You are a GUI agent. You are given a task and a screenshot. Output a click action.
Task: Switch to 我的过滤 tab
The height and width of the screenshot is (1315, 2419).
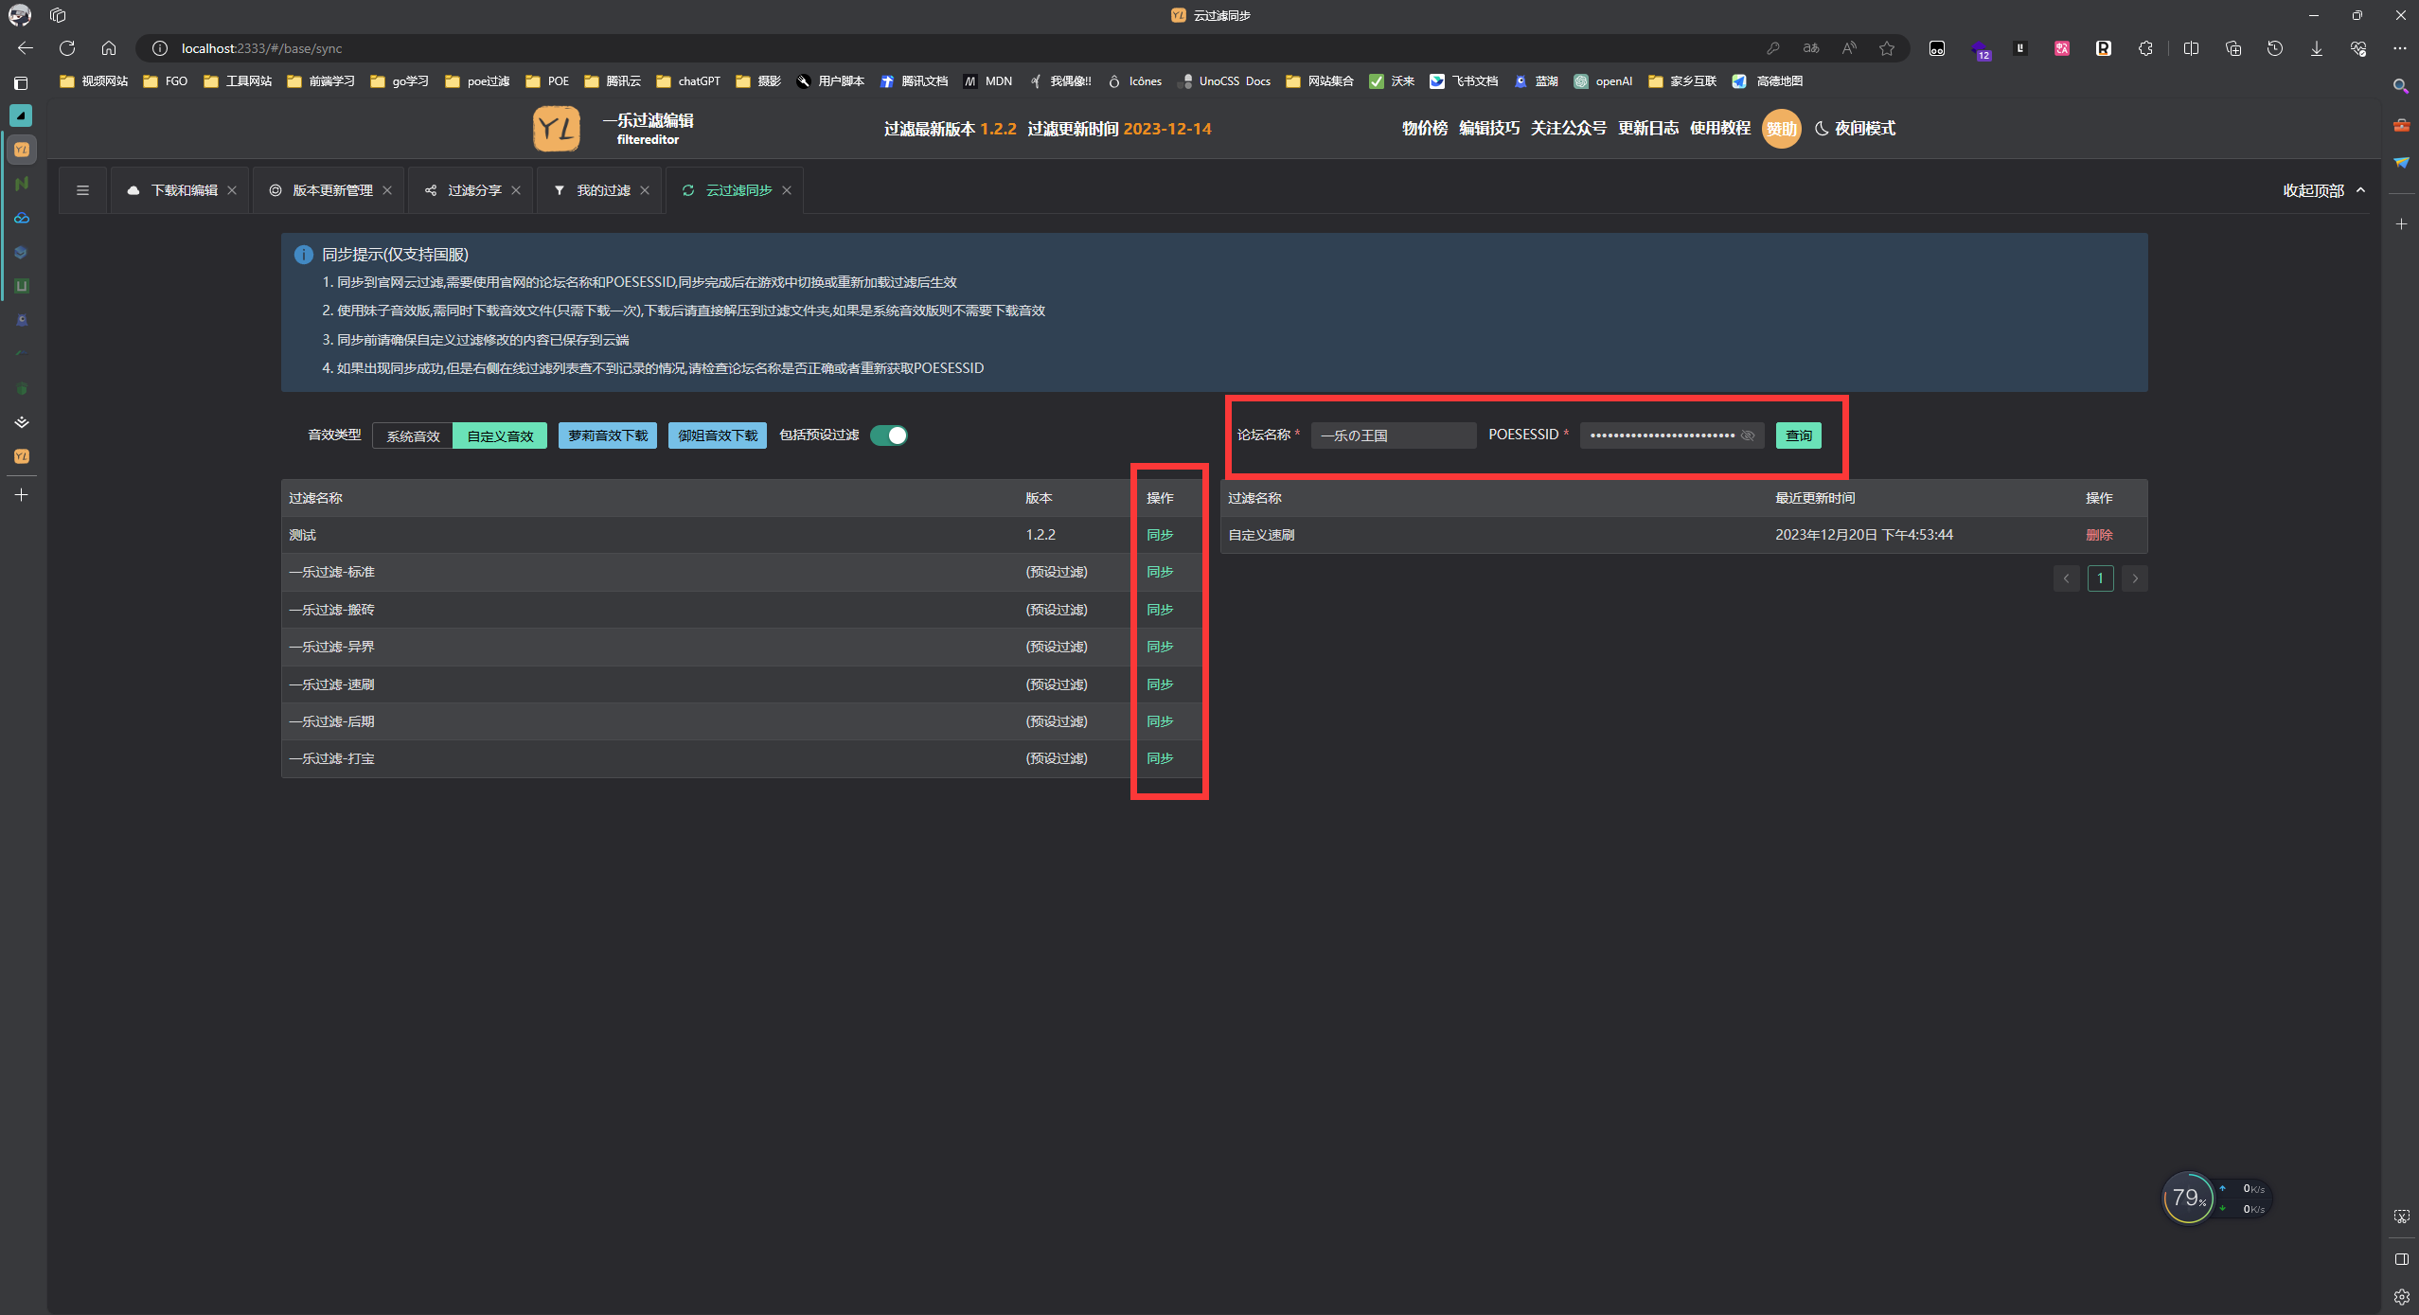point(599,190)
